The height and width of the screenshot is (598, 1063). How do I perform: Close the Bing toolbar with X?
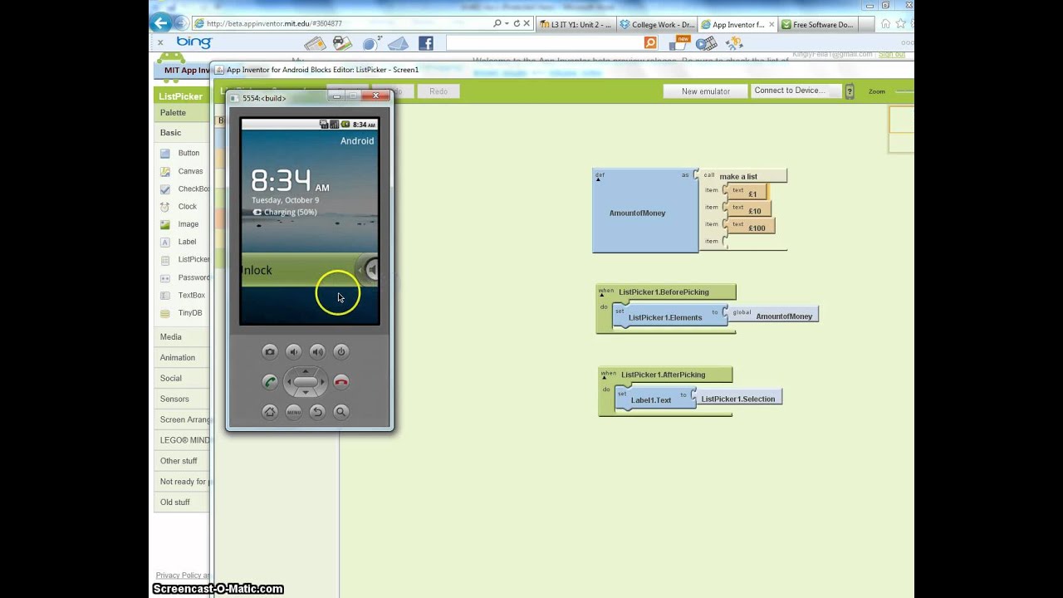coord(161,42)
